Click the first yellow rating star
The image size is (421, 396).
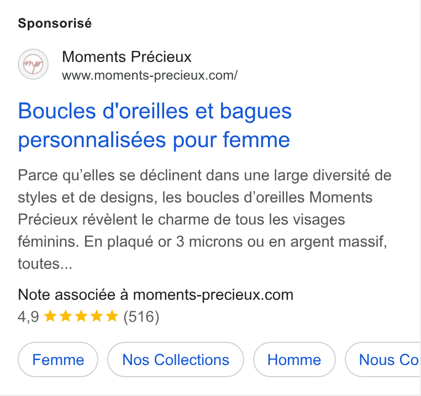50,316
